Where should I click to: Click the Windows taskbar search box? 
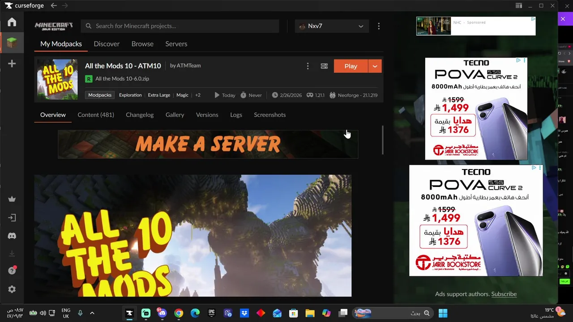tap(393, 313)
